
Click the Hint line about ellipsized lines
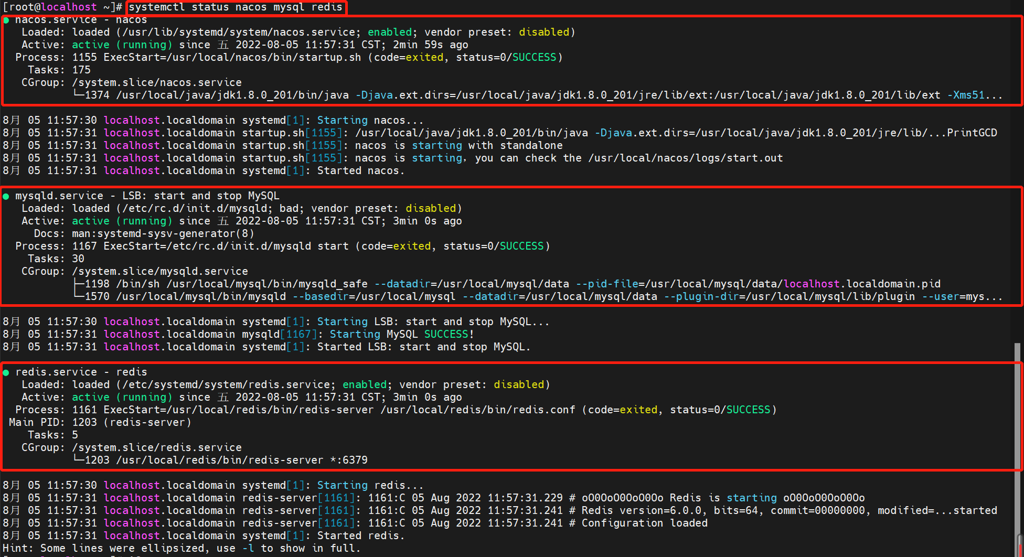[x=181, y=548]
